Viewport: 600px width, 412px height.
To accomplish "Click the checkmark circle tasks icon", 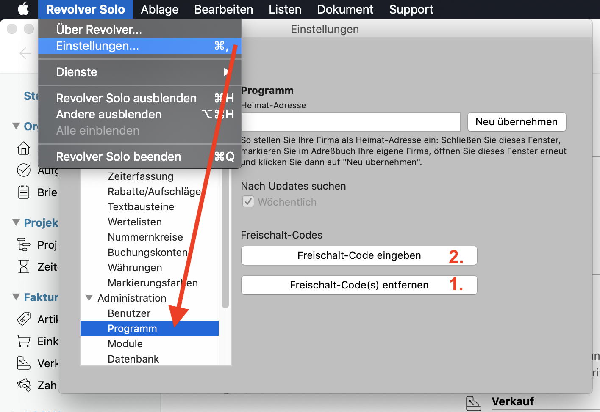I will point(24,170).
